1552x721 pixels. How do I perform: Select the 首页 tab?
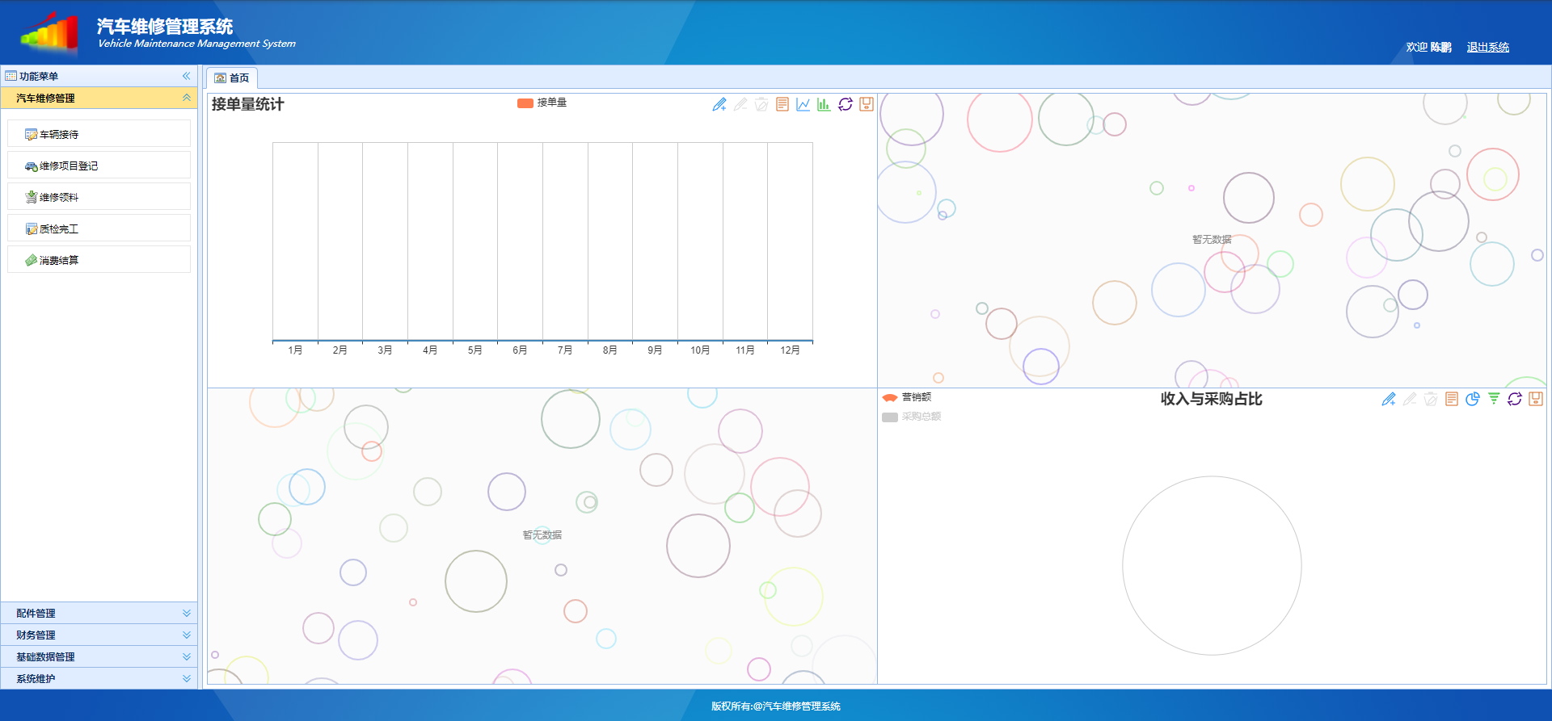(232, 78)
